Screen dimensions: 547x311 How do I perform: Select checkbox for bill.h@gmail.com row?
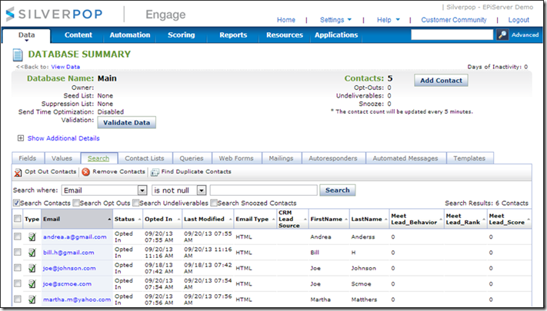[x=18, y=252]
